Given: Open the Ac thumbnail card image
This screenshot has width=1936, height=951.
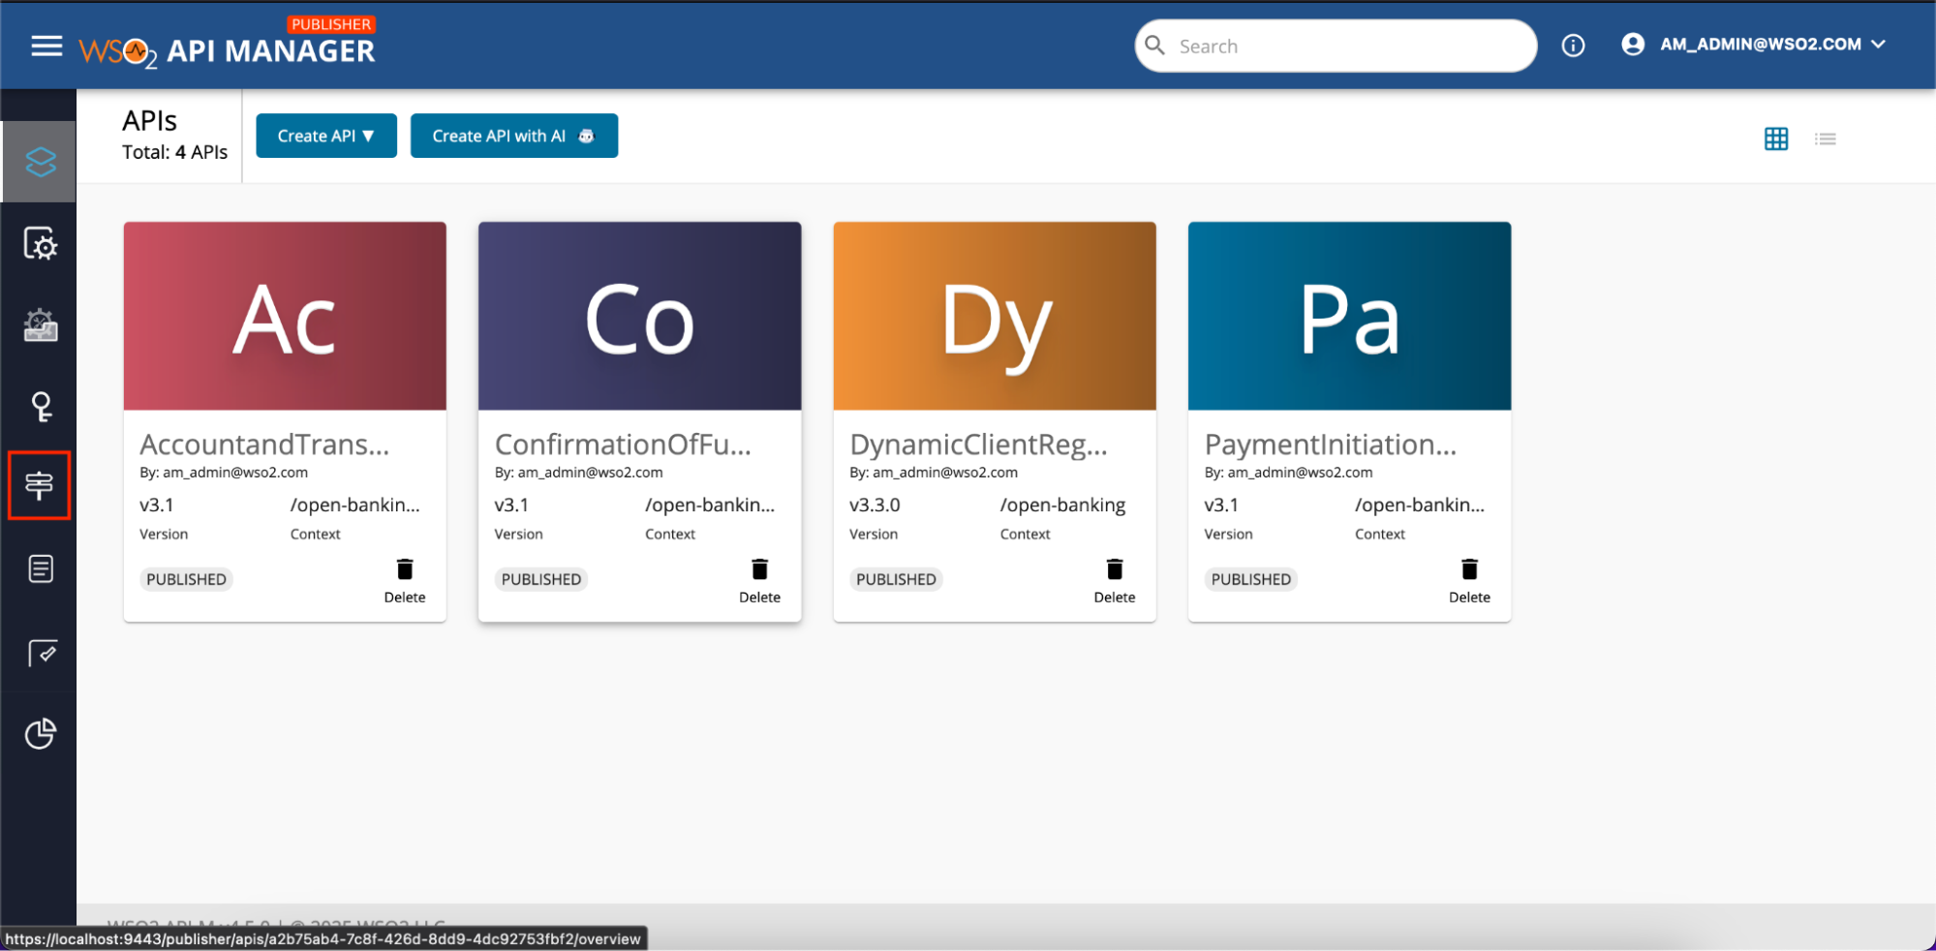Looking at the screenshot, I should 285,316.
